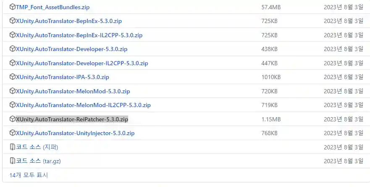Viewport: 370px width, 187px height.
Task: Click the 14개 모두 표시 link
Action: pyautogui.click(x=29, y=175)
